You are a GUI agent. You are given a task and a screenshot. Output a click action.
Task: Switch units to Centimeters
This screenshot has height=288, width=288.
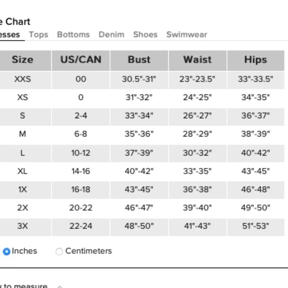coord(59,251)
